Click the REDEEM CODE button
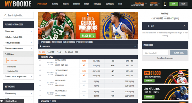 click(178, 53)
